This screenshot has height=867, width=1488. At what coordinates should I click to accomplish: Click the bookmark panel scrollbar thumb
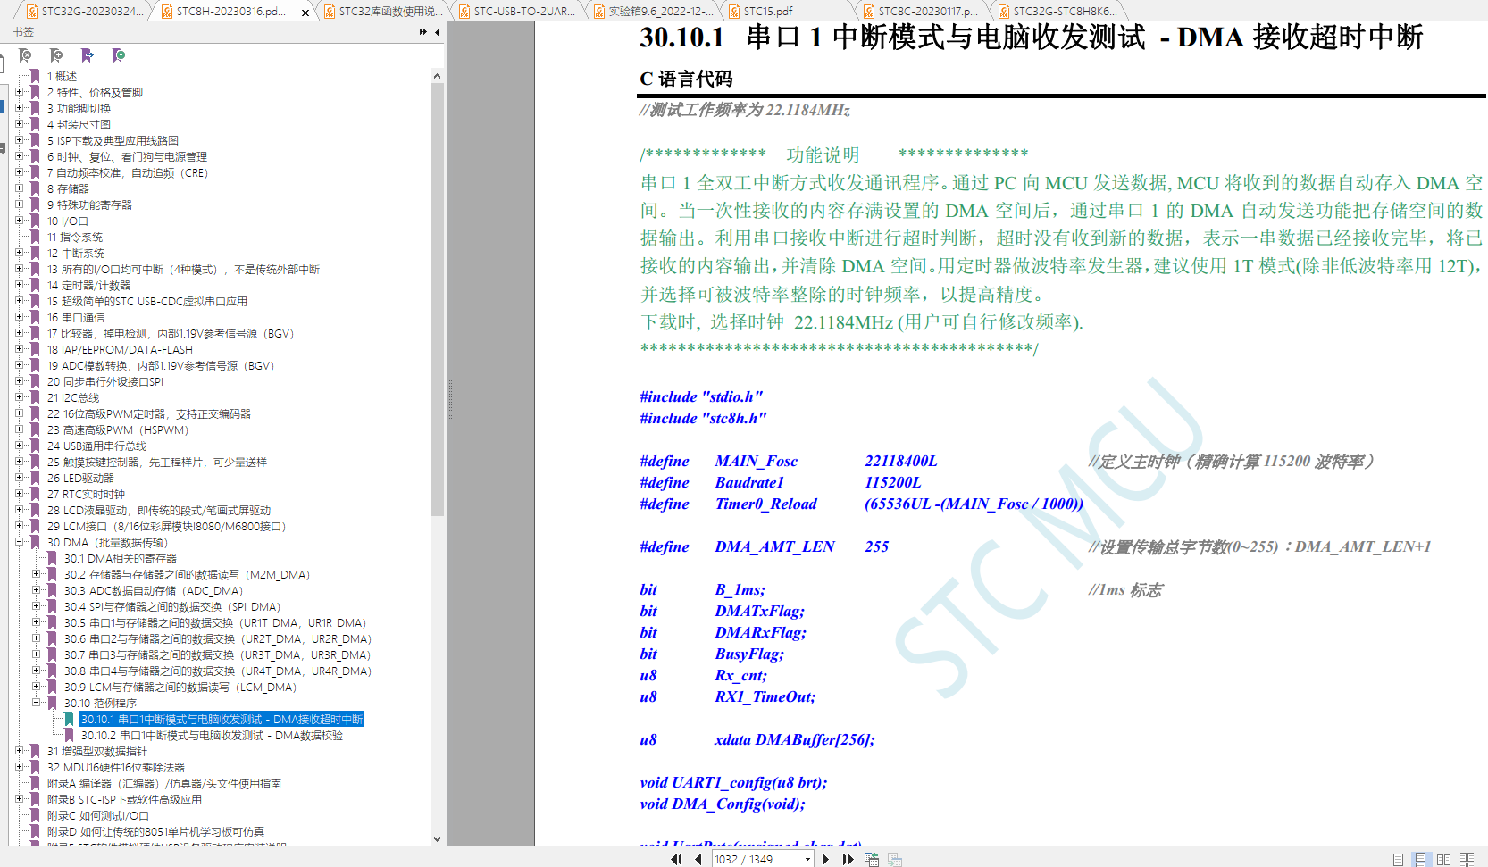coord(437,300)
